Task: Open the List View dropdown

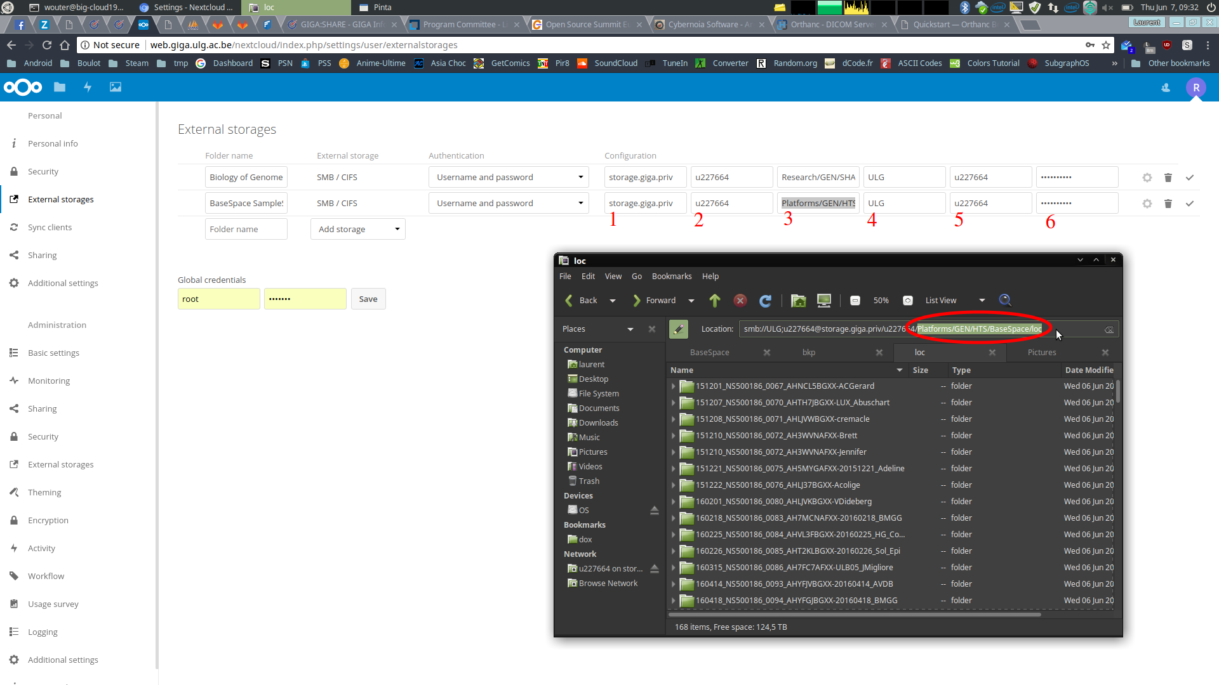Action: pos(954,301)
